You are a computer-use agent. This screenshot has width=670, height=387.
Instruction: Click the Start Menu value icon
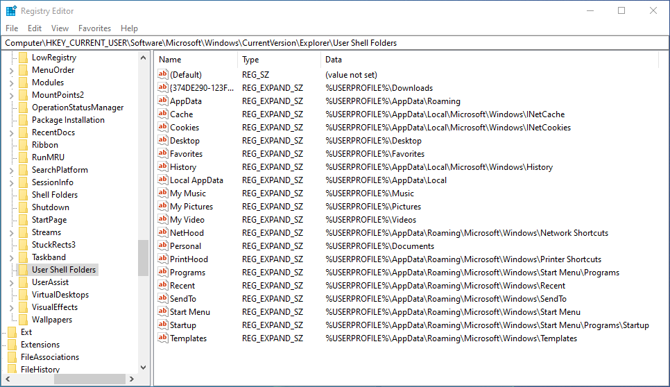click(162, 312)
